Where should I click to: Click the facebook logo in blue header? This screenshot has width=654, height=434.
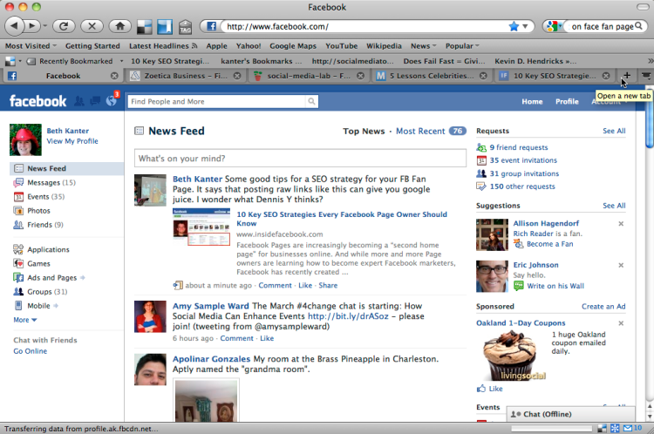38,101
